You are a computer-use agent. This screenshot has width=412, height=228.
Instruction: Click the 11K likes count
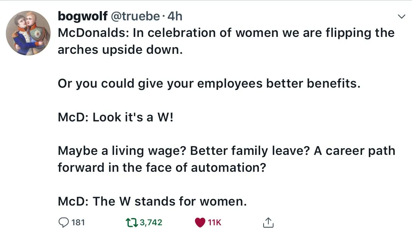coord(215,222)
